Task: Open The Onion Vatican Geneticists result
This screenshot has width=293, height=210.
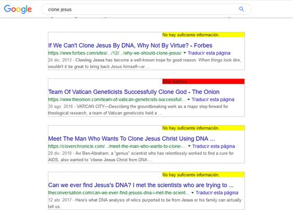Action: coord(134,92)
